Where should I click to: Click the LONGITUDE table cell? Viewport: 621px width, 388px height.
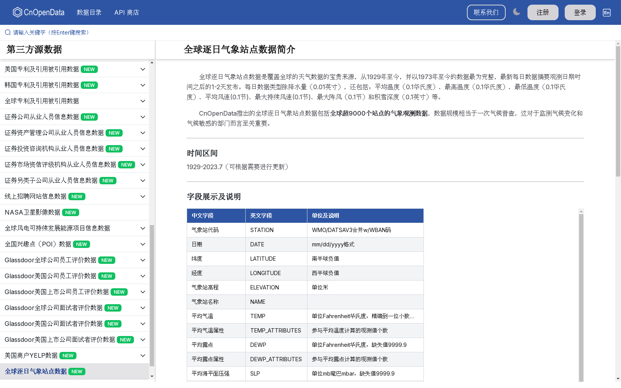click(x=276, y=273)
